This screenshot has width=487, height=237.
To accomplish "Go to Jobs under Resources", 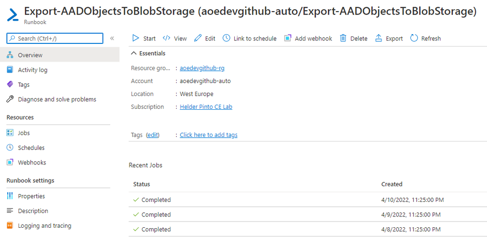I will pyautogui.click(x=24, y=133).
